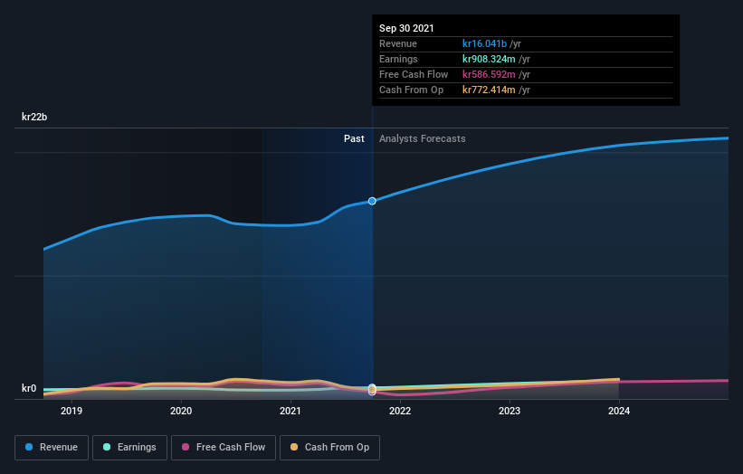
Task: Click the blue Revenue data point marker
Action: click(372, 201)
